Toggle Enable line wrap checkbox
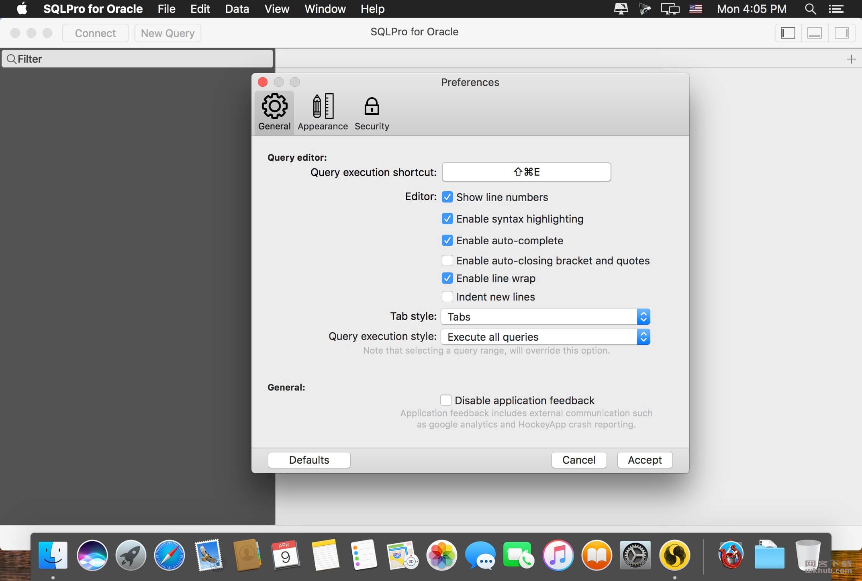This screenshot has width=862, height=581. pyautogui.click(x=447, y=278)
